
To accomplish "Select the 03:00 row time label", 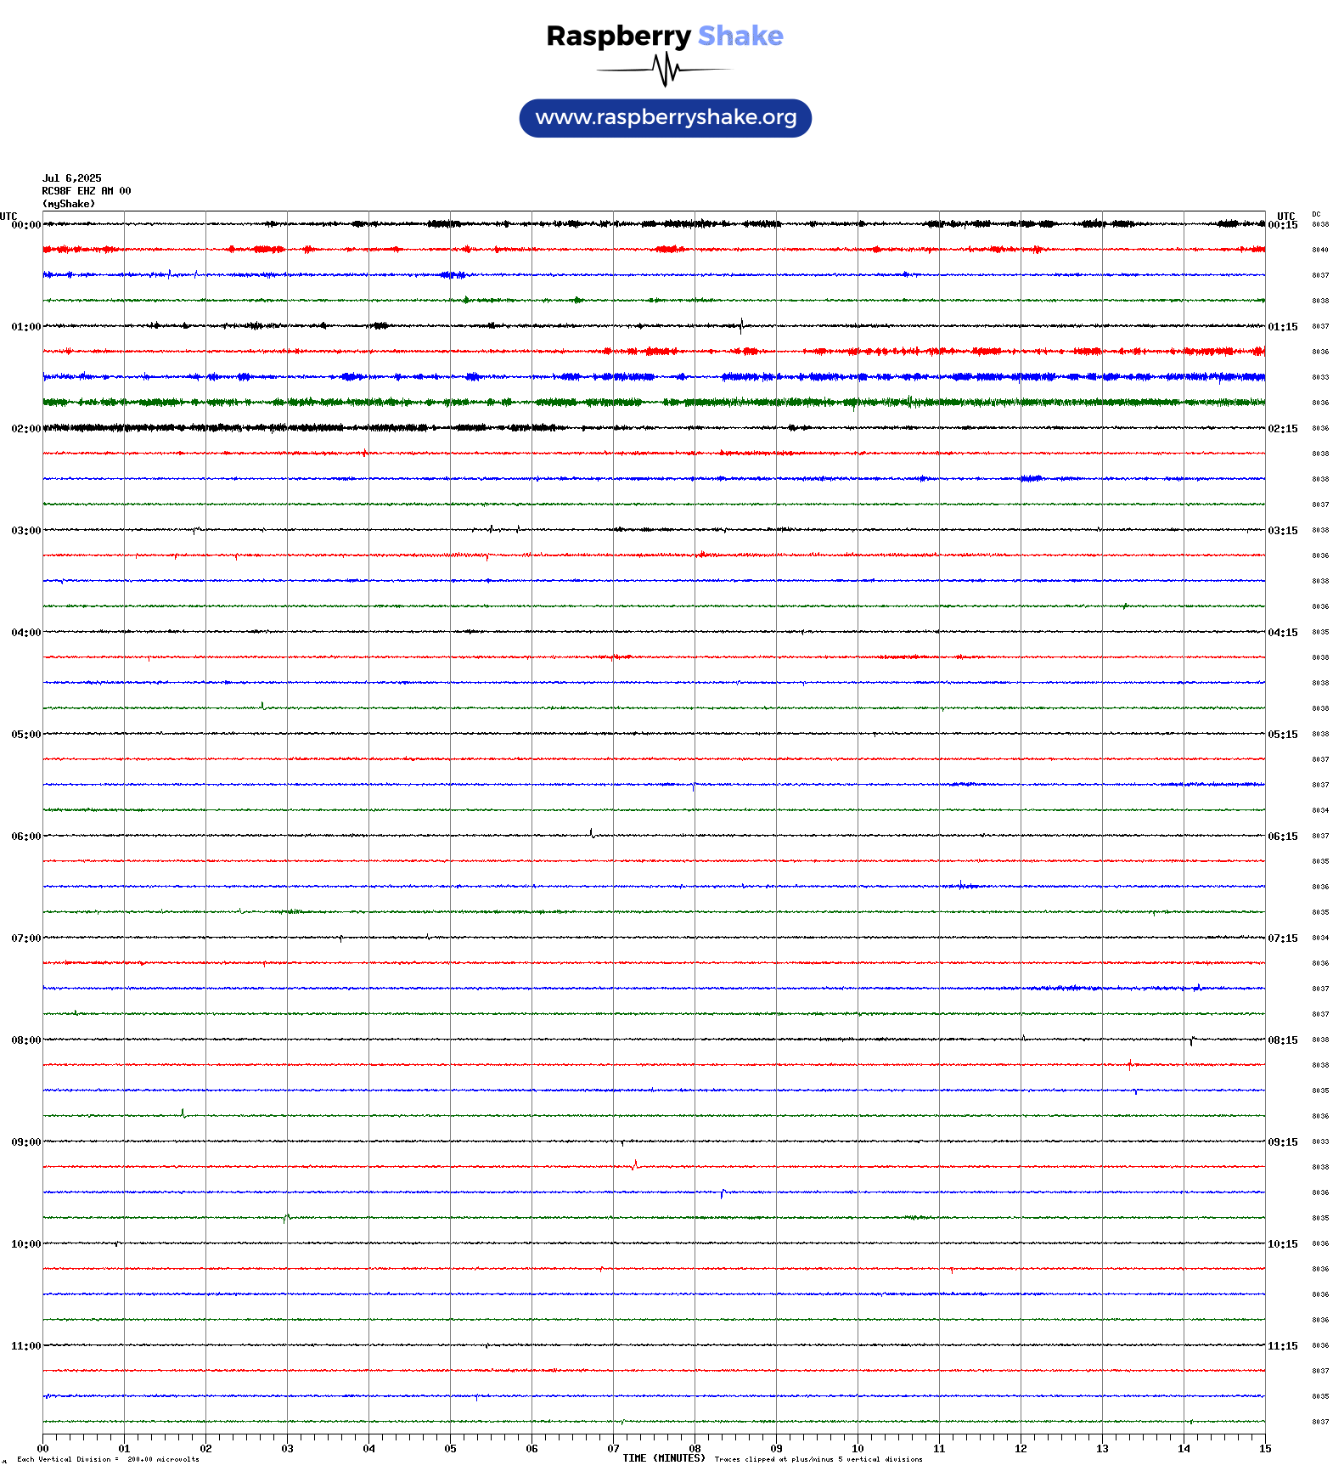I will [26, 531].
